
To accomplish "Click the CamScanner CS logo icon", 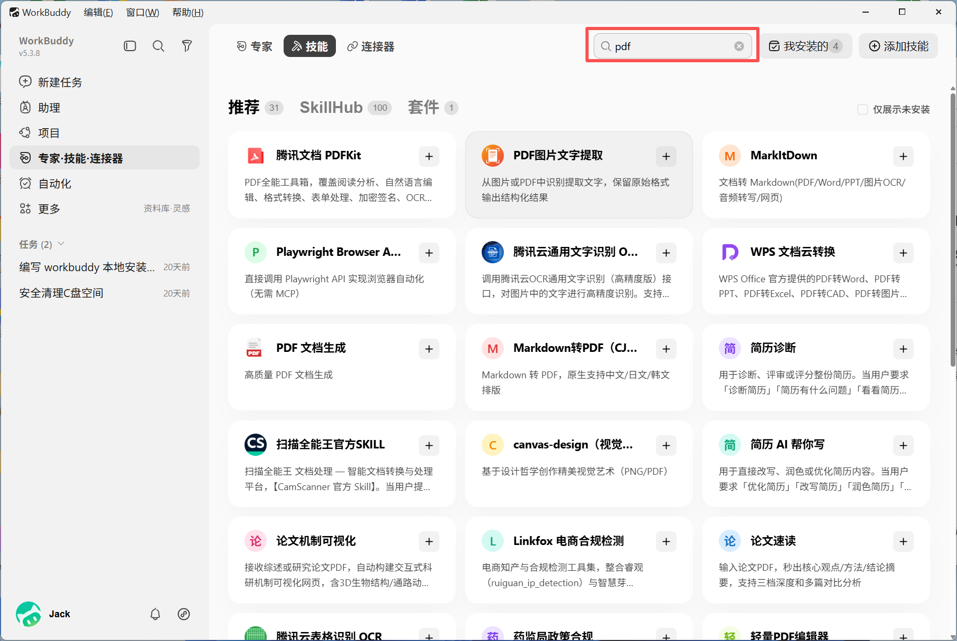I will pyautogui.click(x=256, y=445).
